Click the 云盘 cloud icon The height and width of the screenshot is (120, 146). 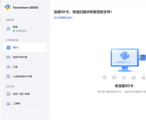click(8, 67)
